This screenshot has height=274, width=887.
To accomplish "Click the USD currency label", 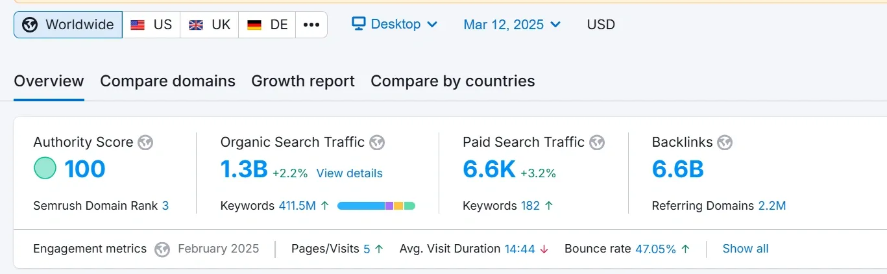I will coord(601,25).
